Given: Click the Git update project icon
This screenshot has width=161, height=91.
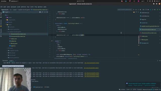Looking at the screenshot, I should [146, 10].
